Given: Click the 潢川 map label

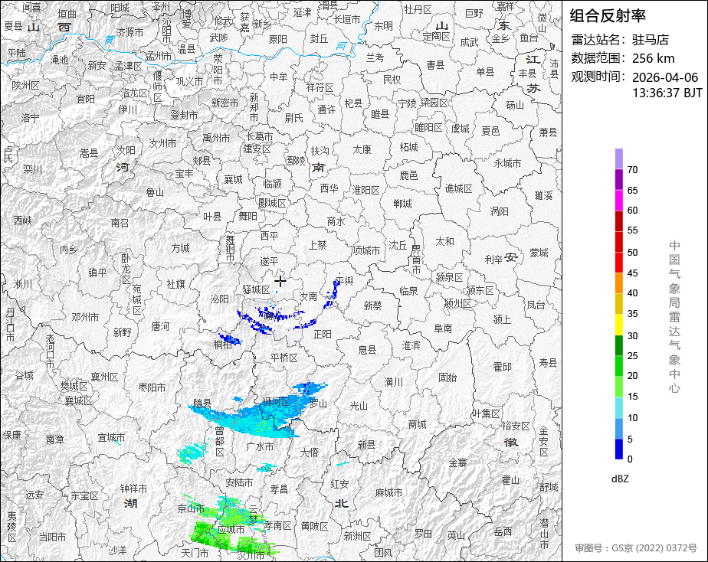Looking at the screenshot, I should 393,382.
